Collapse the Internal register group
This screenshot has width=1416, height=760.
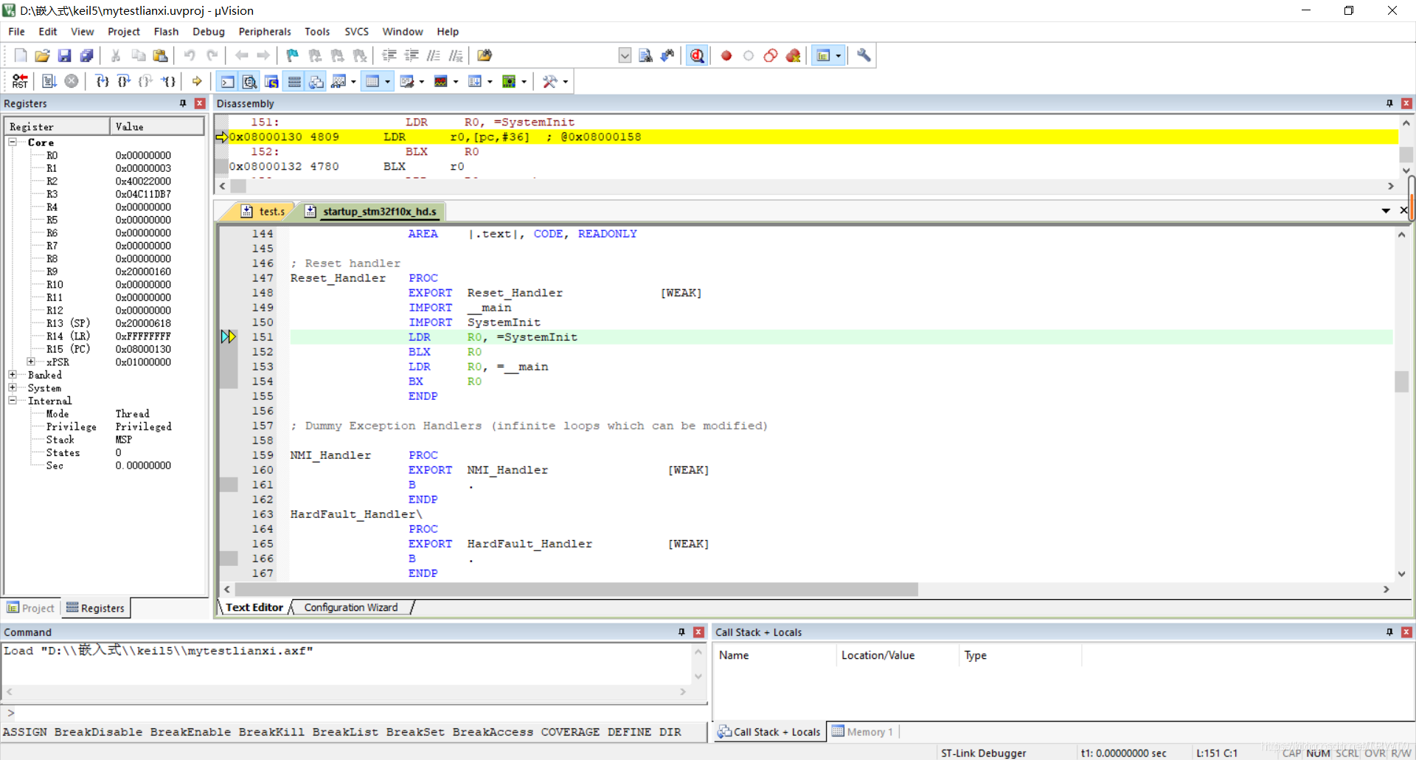(x=13, y=401)
